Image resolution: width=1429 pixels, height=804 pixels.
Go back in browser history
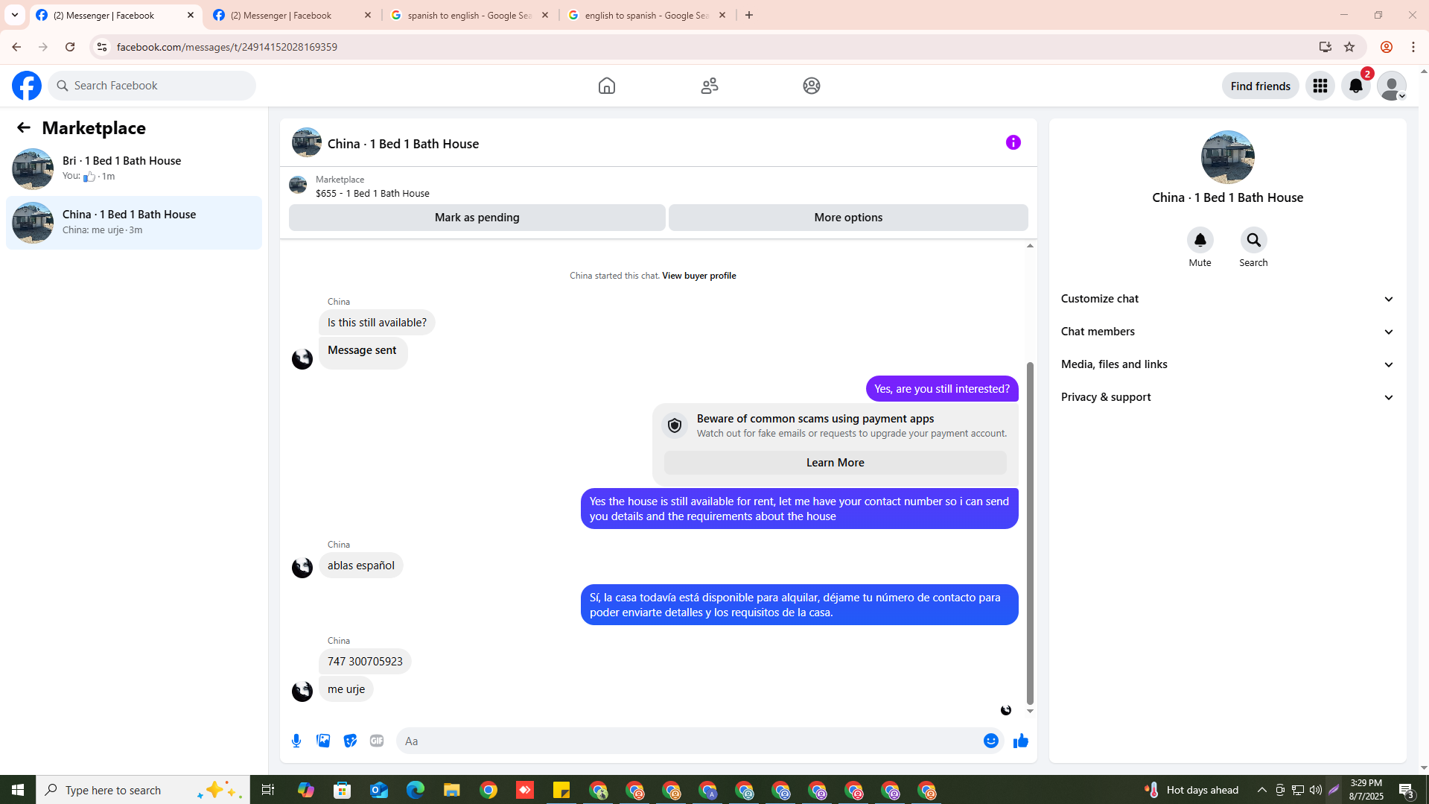click(16, 47)
